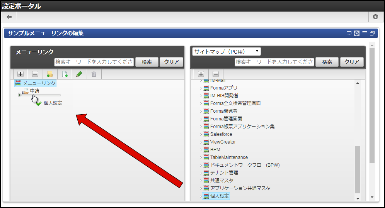
Task: Expand the Formaアプリ tree node
Action: coord(200,88)
